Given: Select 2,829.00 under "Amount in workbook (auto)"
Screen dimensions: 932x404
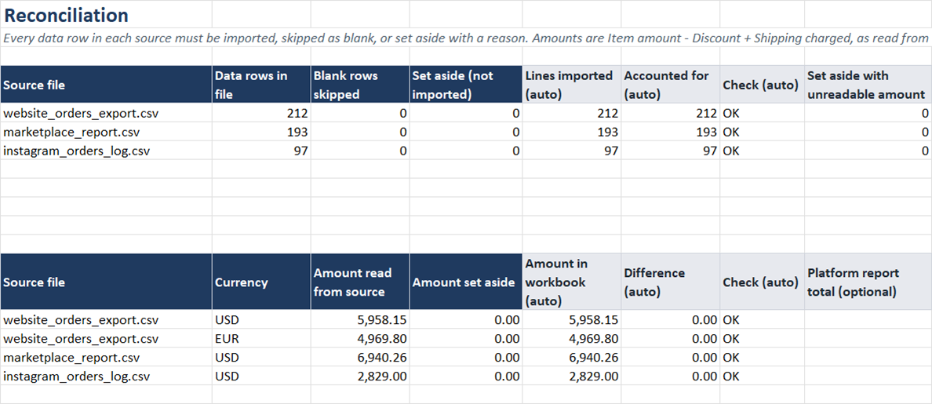Looking at the screenshot, I should [571, 376].
